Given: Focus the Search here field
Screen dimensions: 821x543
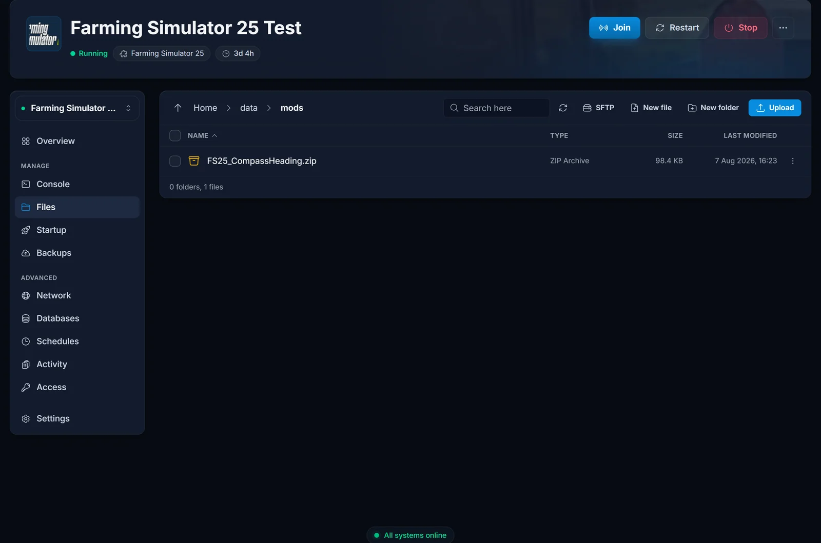Looking at the screenshot, I should [497, 108].
